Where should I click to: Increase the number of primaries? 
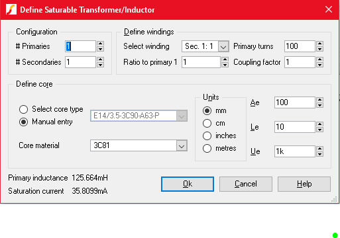[x=100, y=44]
